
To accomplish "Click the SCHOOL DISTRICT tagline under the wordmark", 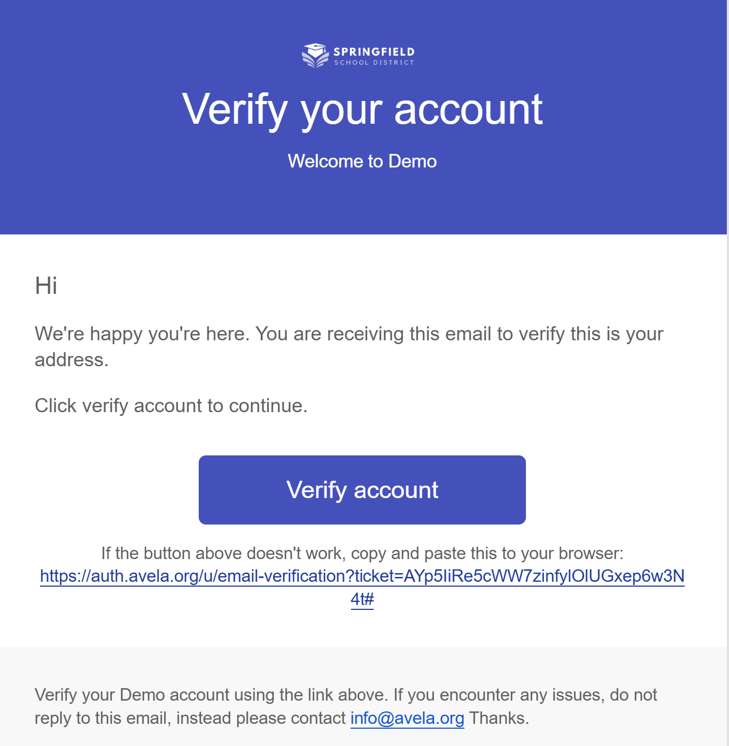I will (374, 63).
